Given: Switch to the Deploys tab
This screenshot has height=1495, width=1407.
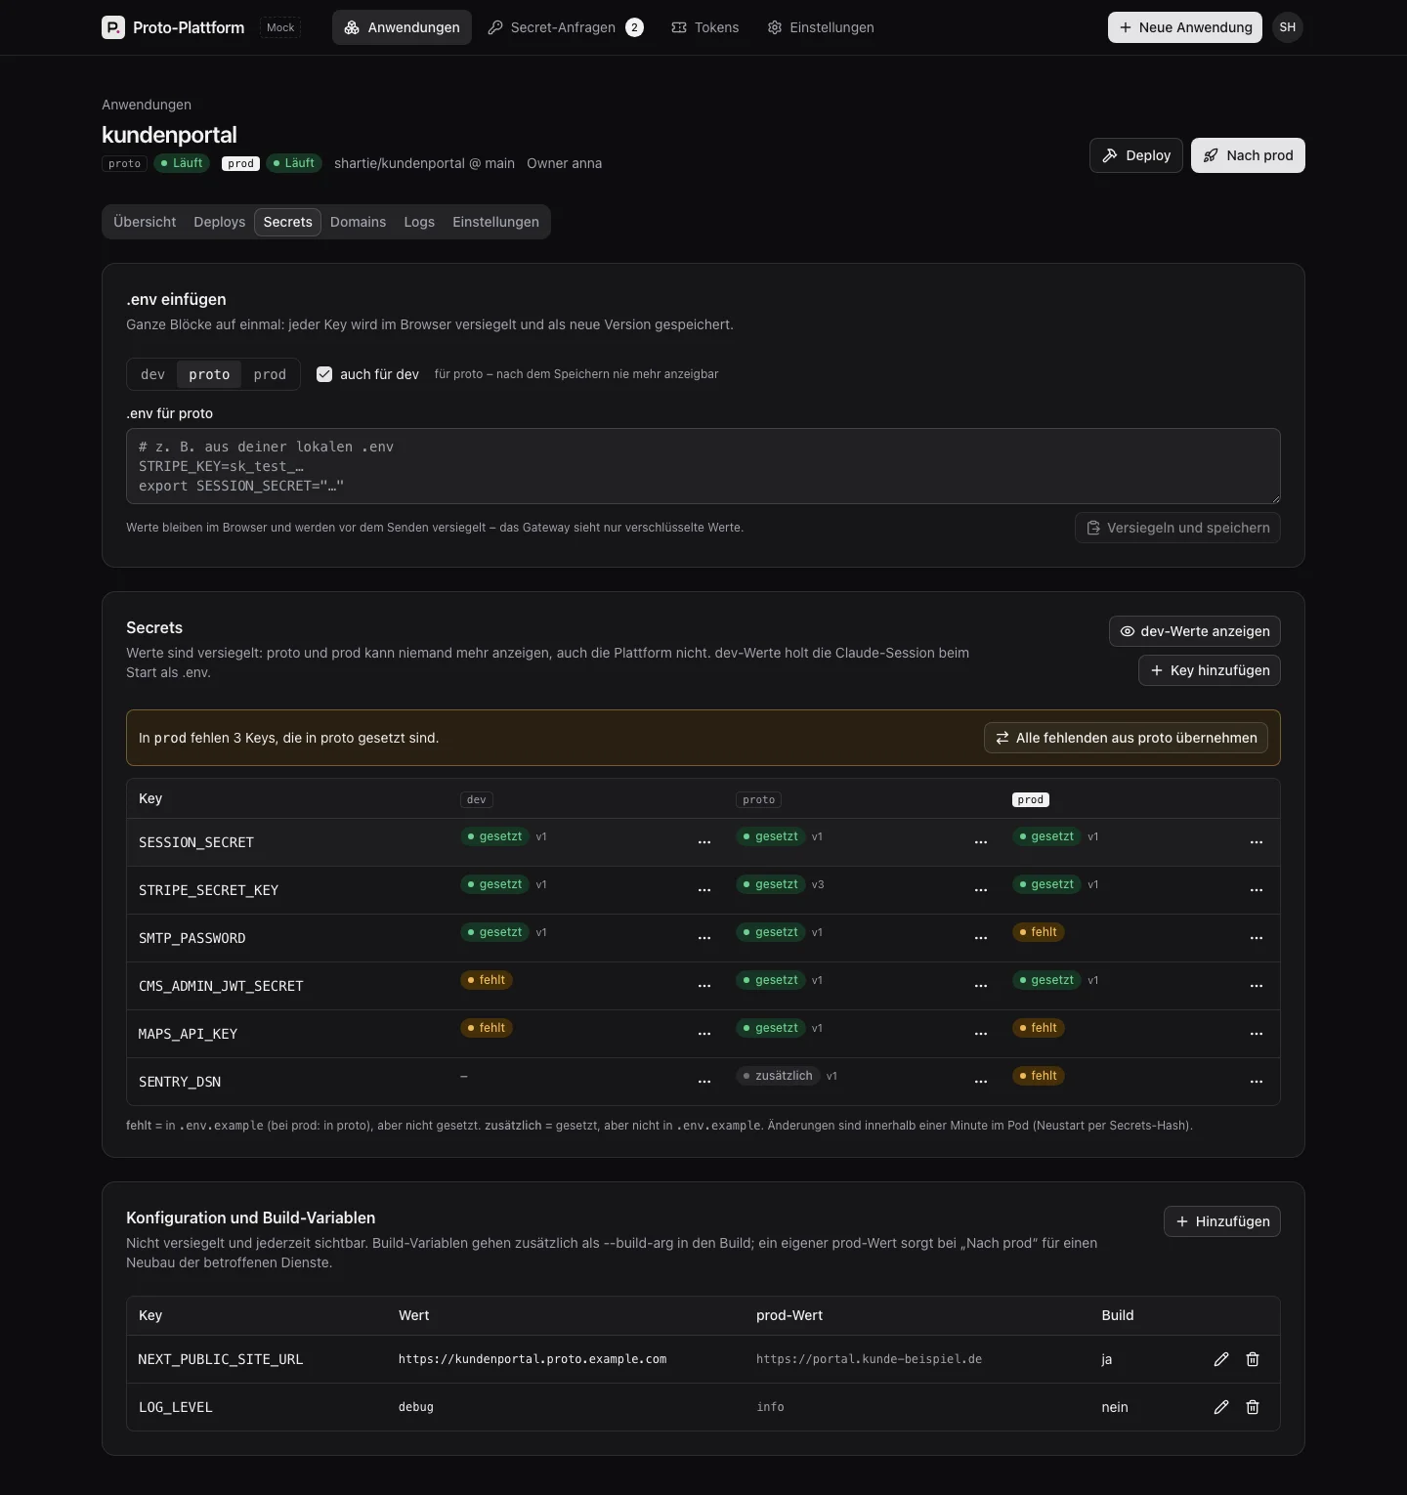Looking at the screenshot, I should (x=220, y=222).
